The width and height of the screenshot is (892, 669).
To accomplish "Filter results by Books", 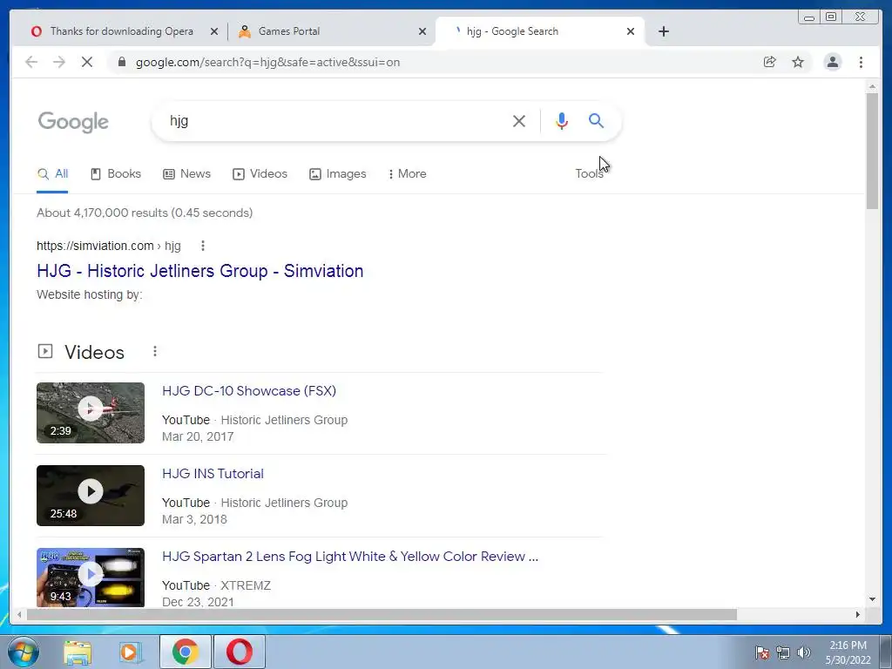I will pyautogui.click(x=116, y=174).
